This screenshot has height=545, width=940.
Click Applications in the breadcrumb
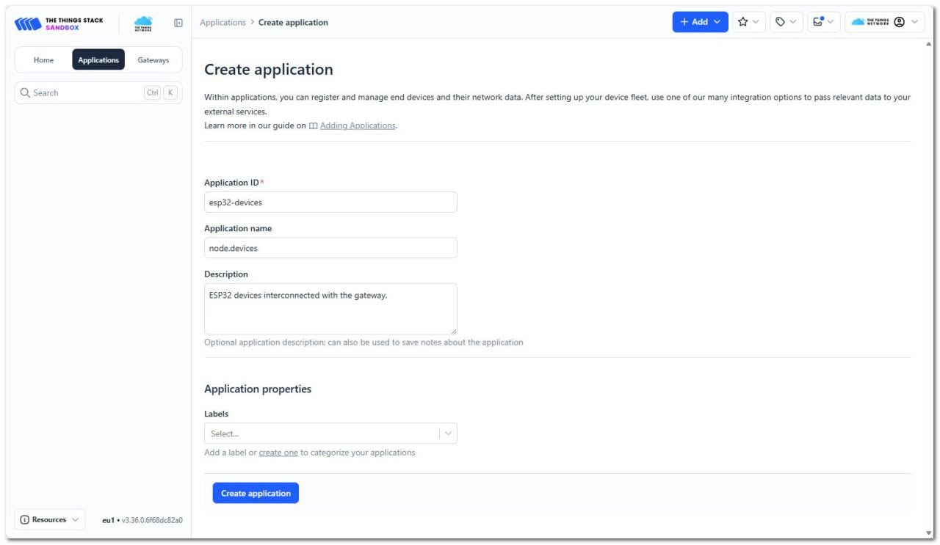223,22
